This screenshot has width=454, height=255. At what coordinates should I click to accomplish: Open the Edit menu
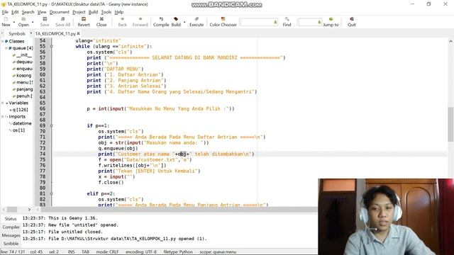pos(15,12)
